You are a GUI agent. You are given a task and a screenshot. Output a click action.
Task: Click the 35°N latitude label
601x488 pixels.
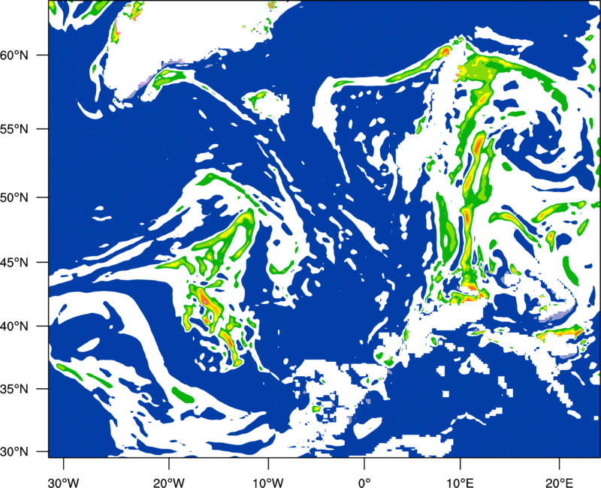[14, 389]
